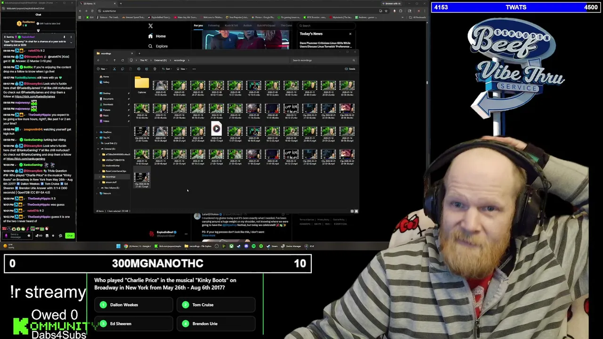Go back in File Explorer navigation

click(x=98, y=60)
